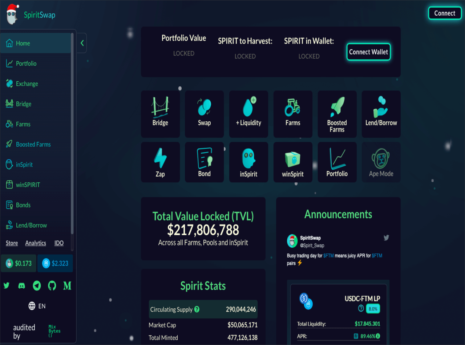
Task: Follow the Analytics link
Action: pos(36,243)
